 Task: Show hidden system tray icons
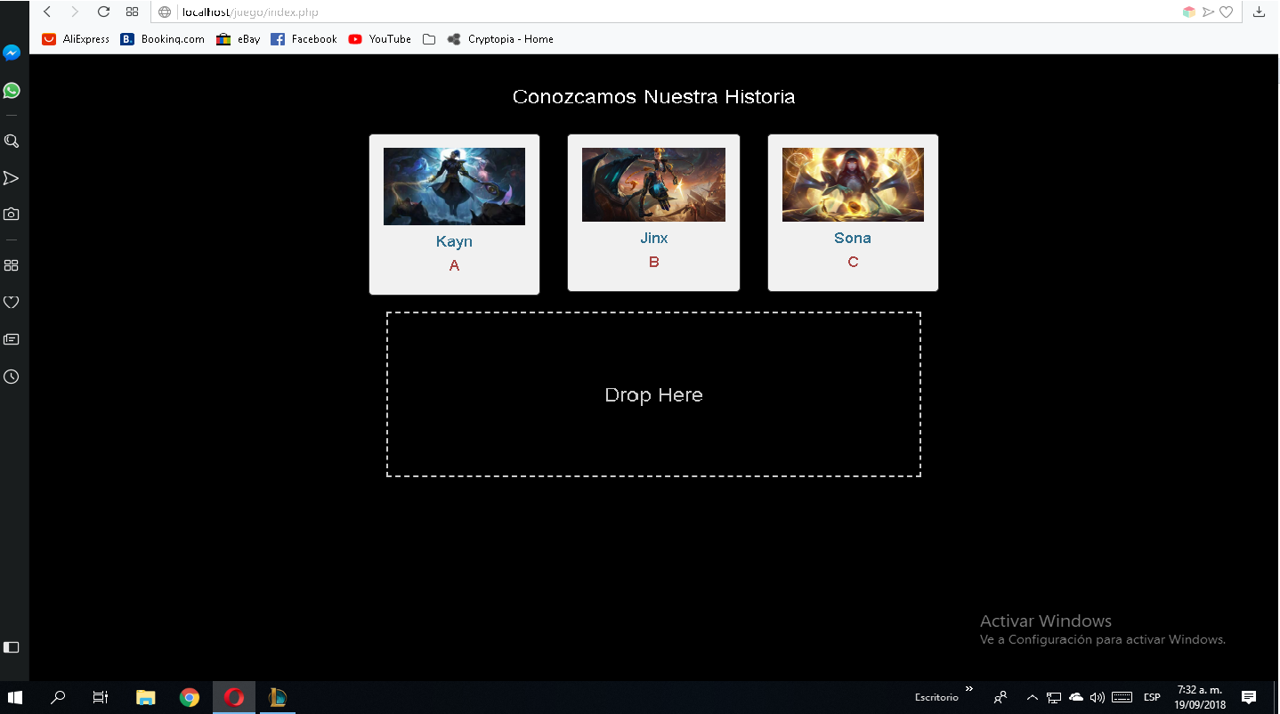1033,697
